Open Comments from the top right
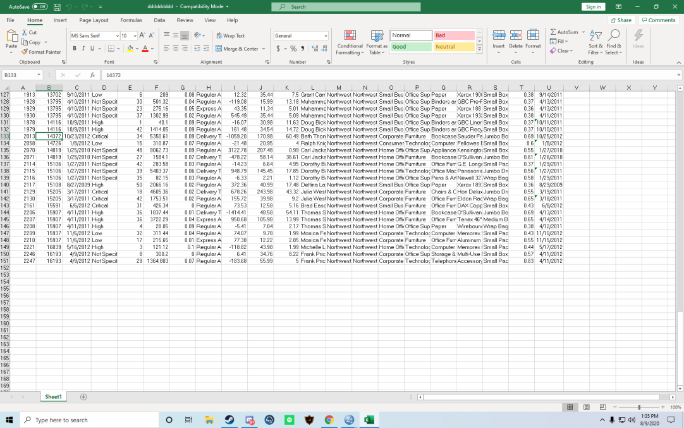The height and width of the screenshot is (428, 684). pos(658,20)
